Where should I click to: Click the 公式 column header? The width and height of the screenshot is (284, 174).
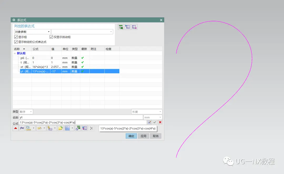coord(41,49)
